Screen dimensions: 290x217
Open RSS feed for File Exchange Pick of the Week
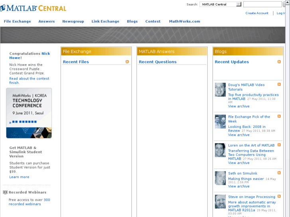point(279,116)
